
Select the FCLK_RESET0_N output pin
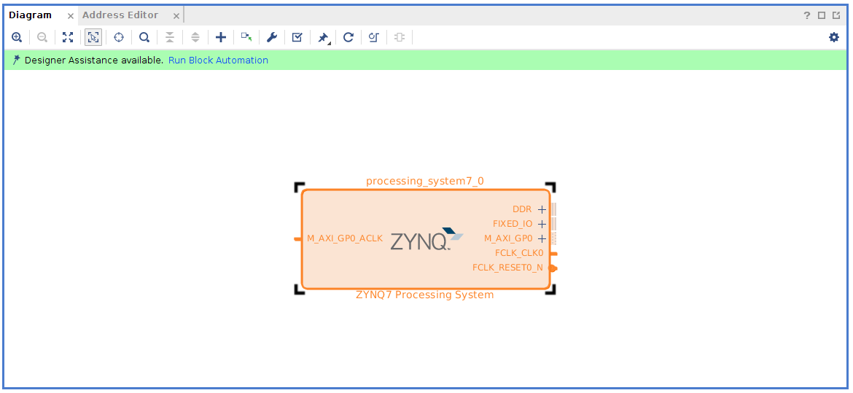(x=553, y=268)
